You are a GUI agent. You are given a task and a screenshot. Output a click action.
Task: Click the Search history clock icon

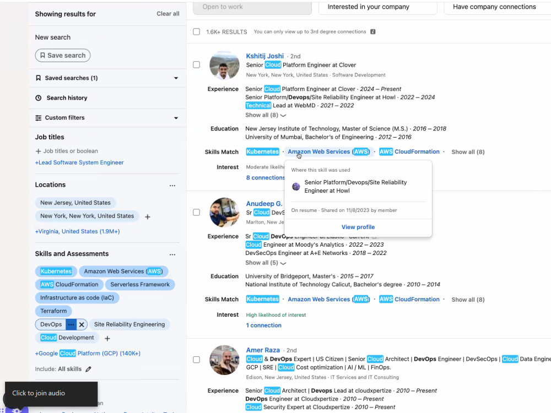point(39,98)
